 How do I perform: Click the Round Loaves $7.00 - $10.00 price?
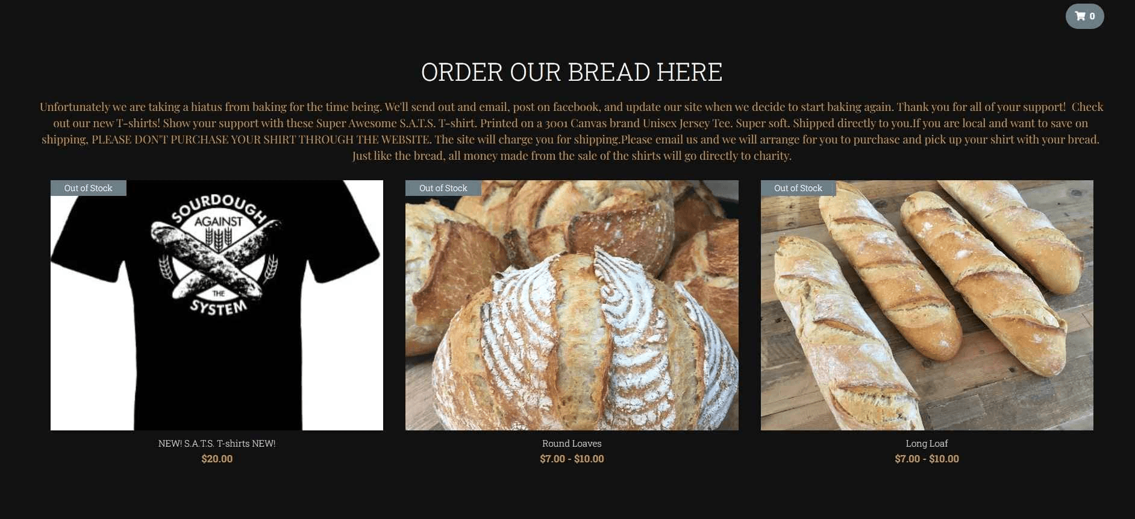point(572,459)
